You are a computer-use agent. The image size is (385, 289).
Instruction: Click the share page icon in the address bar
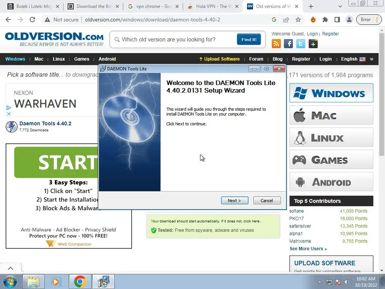click(286, 20)
